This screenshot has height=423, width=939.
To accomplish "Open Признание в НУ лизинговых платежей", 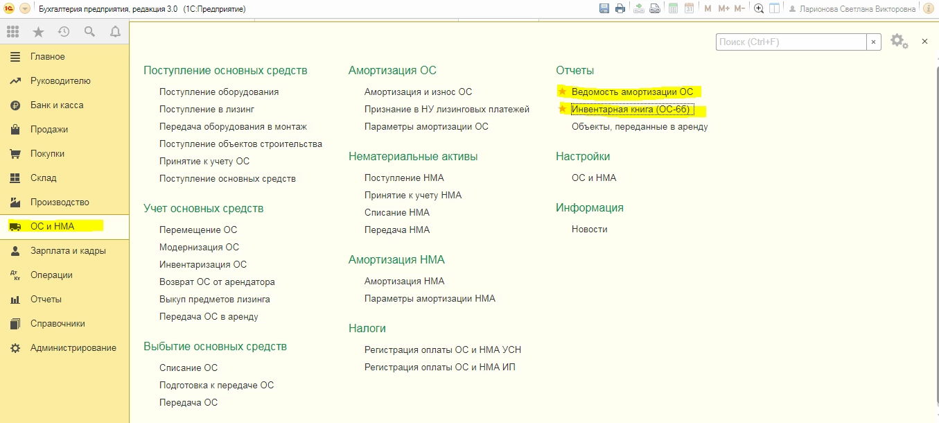I will (x=447, y=109).
